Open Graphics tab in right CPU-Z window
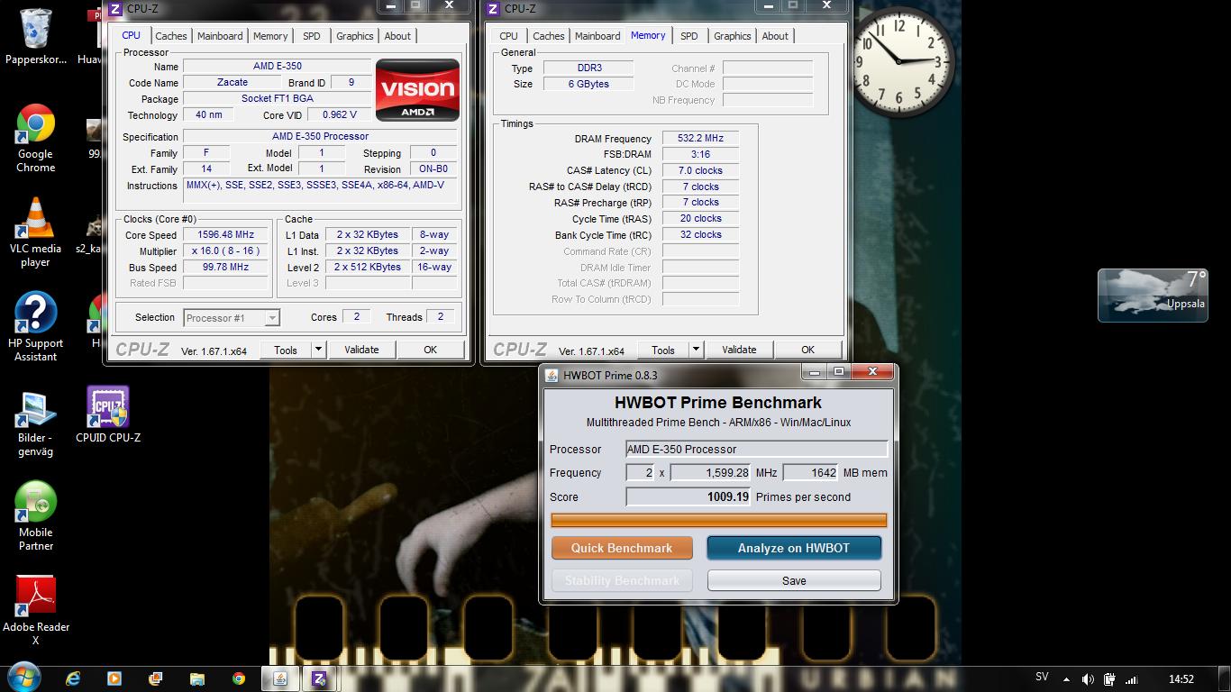The width and height of the screenshot is (1231, 692). pos(732,36)
